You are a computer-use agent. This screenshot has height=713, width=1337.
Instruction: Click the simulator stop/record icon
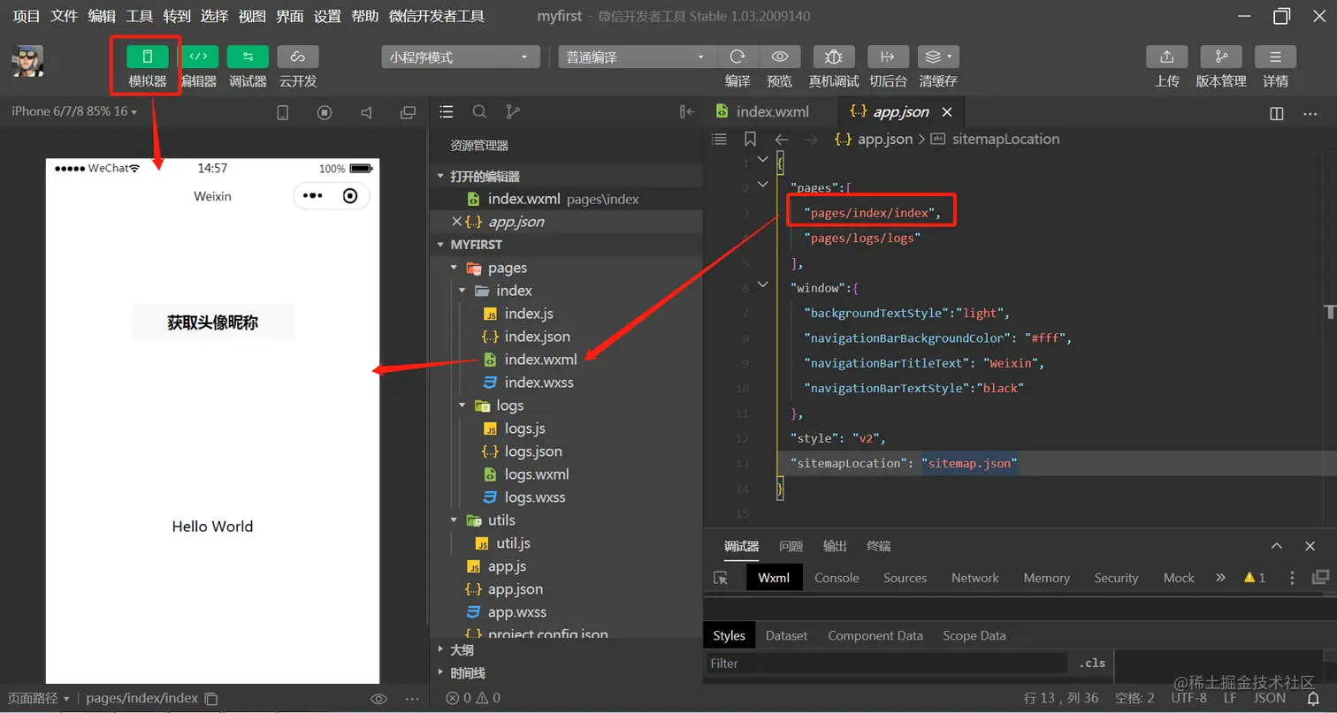coord(325,112)
